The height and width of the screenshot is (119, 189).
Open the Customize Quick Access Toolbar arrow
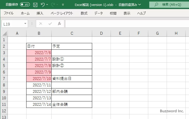(x=63, y=5)
